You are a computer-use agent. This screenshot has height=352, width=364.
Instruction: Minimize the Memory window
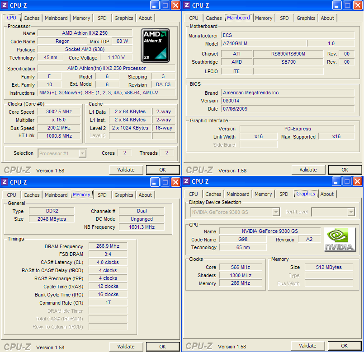coord(155,182)
